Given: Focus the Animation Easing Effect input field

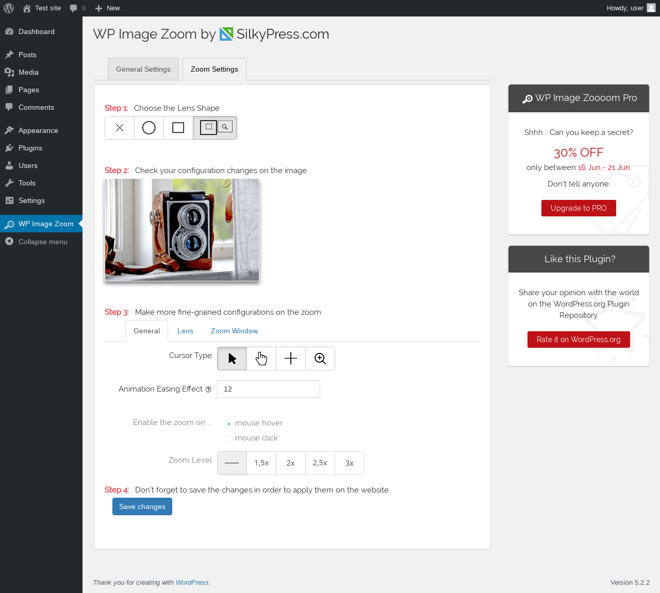Looking at the screenshot, I should 269,389.
